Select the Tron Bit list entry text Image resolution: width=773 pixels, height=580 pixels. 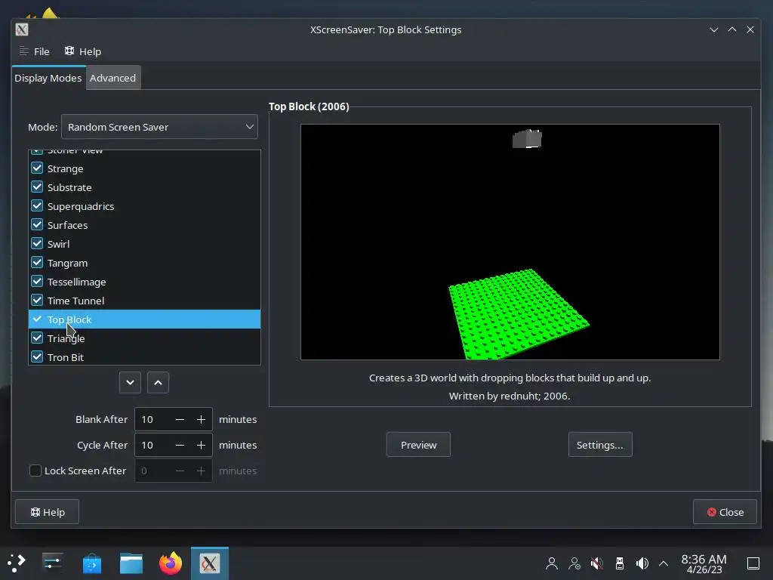pos(66,357)
